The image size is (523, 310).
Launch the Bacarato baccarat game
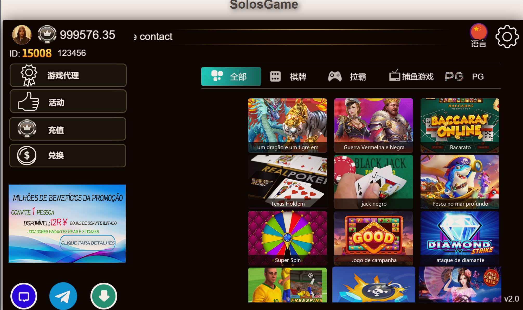click(460, 125)
